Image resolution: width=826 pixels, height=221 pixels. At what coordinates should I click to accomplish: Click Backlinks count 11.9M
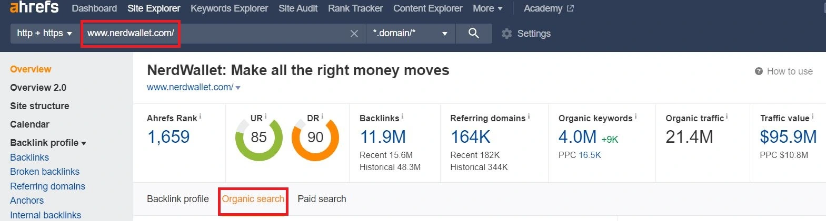tap(383, 136)
